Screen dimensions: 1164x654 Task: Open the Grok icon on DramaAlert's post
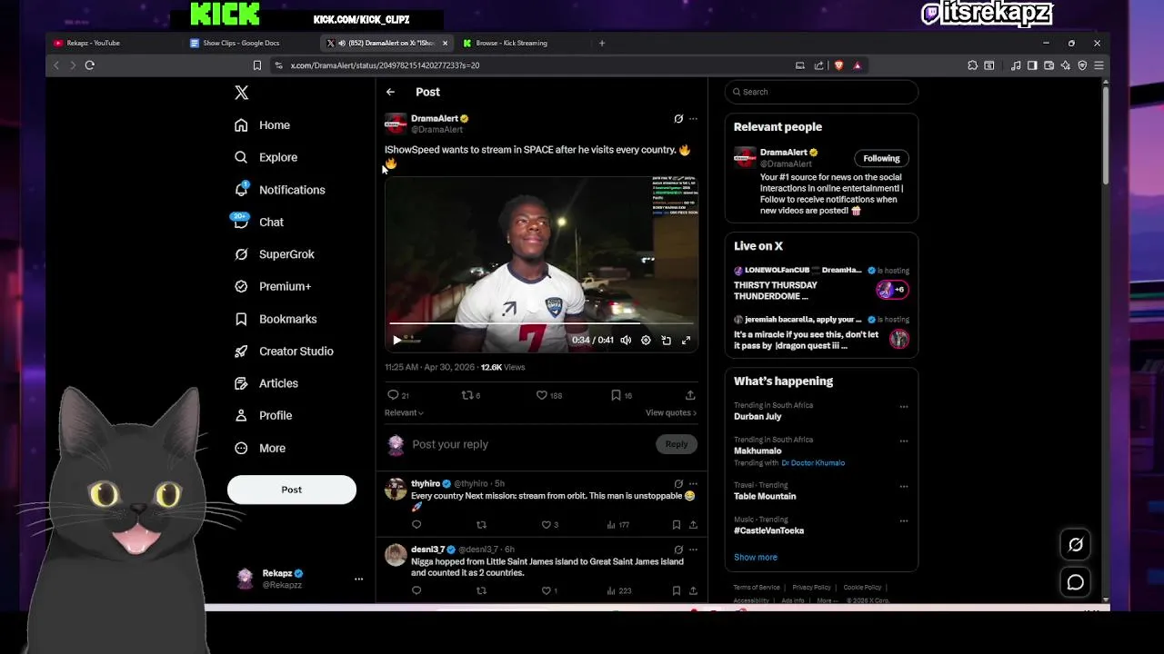click(x=678, y=119)
